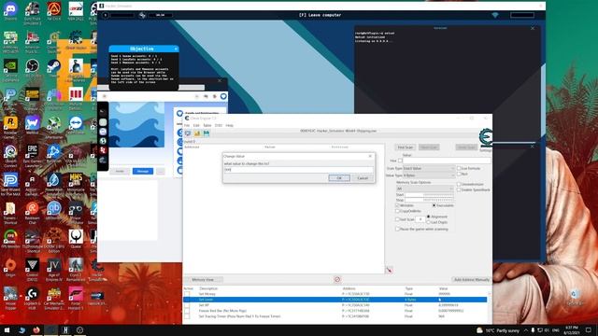Enable Pause the game while scanning
Image resolution: width=598 pixels, height=336 pixels.
point(397,230)
